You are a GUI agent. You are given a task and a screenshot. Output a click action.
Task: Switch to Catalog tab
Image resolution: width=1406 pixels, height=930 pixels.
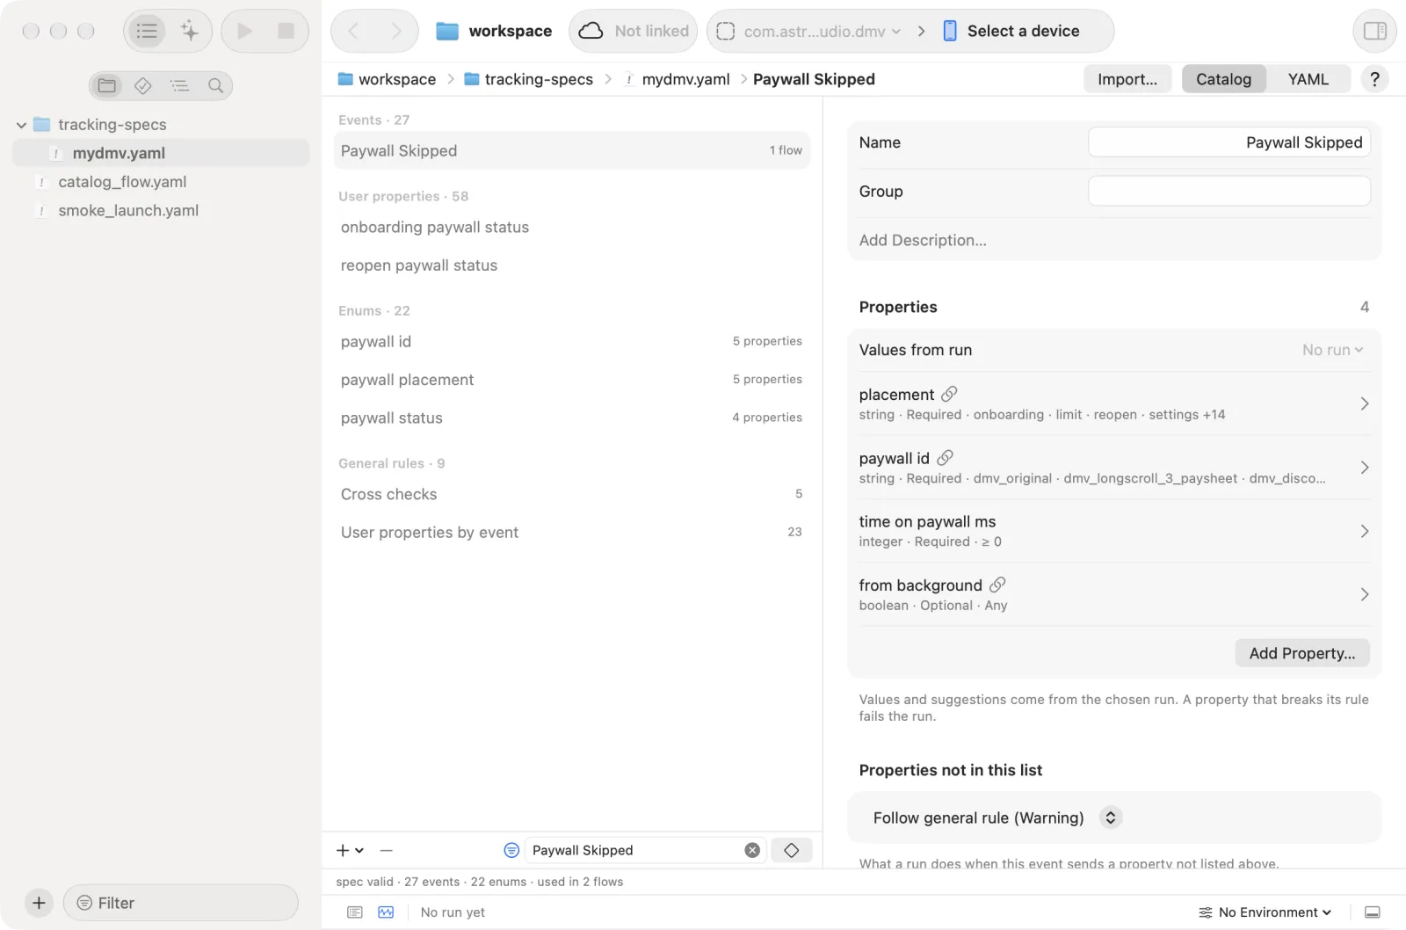(1223, 79)
